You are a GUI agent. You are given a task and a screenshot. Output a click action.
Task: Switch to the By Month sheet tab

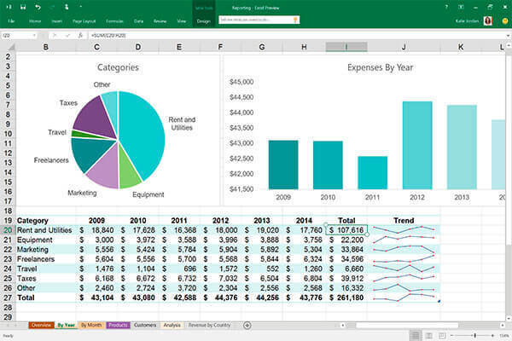pyautogui.click(x=91, y=325)
